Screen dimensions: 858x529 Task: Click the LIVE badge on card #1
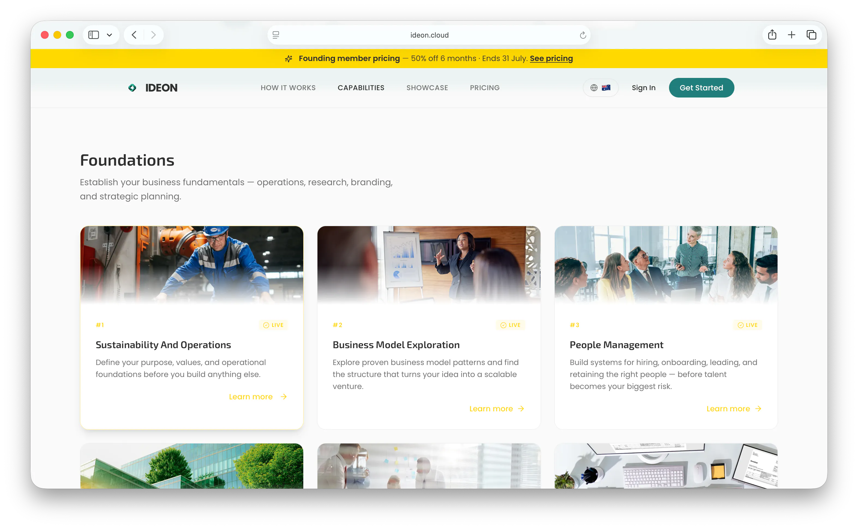(274, 325)
